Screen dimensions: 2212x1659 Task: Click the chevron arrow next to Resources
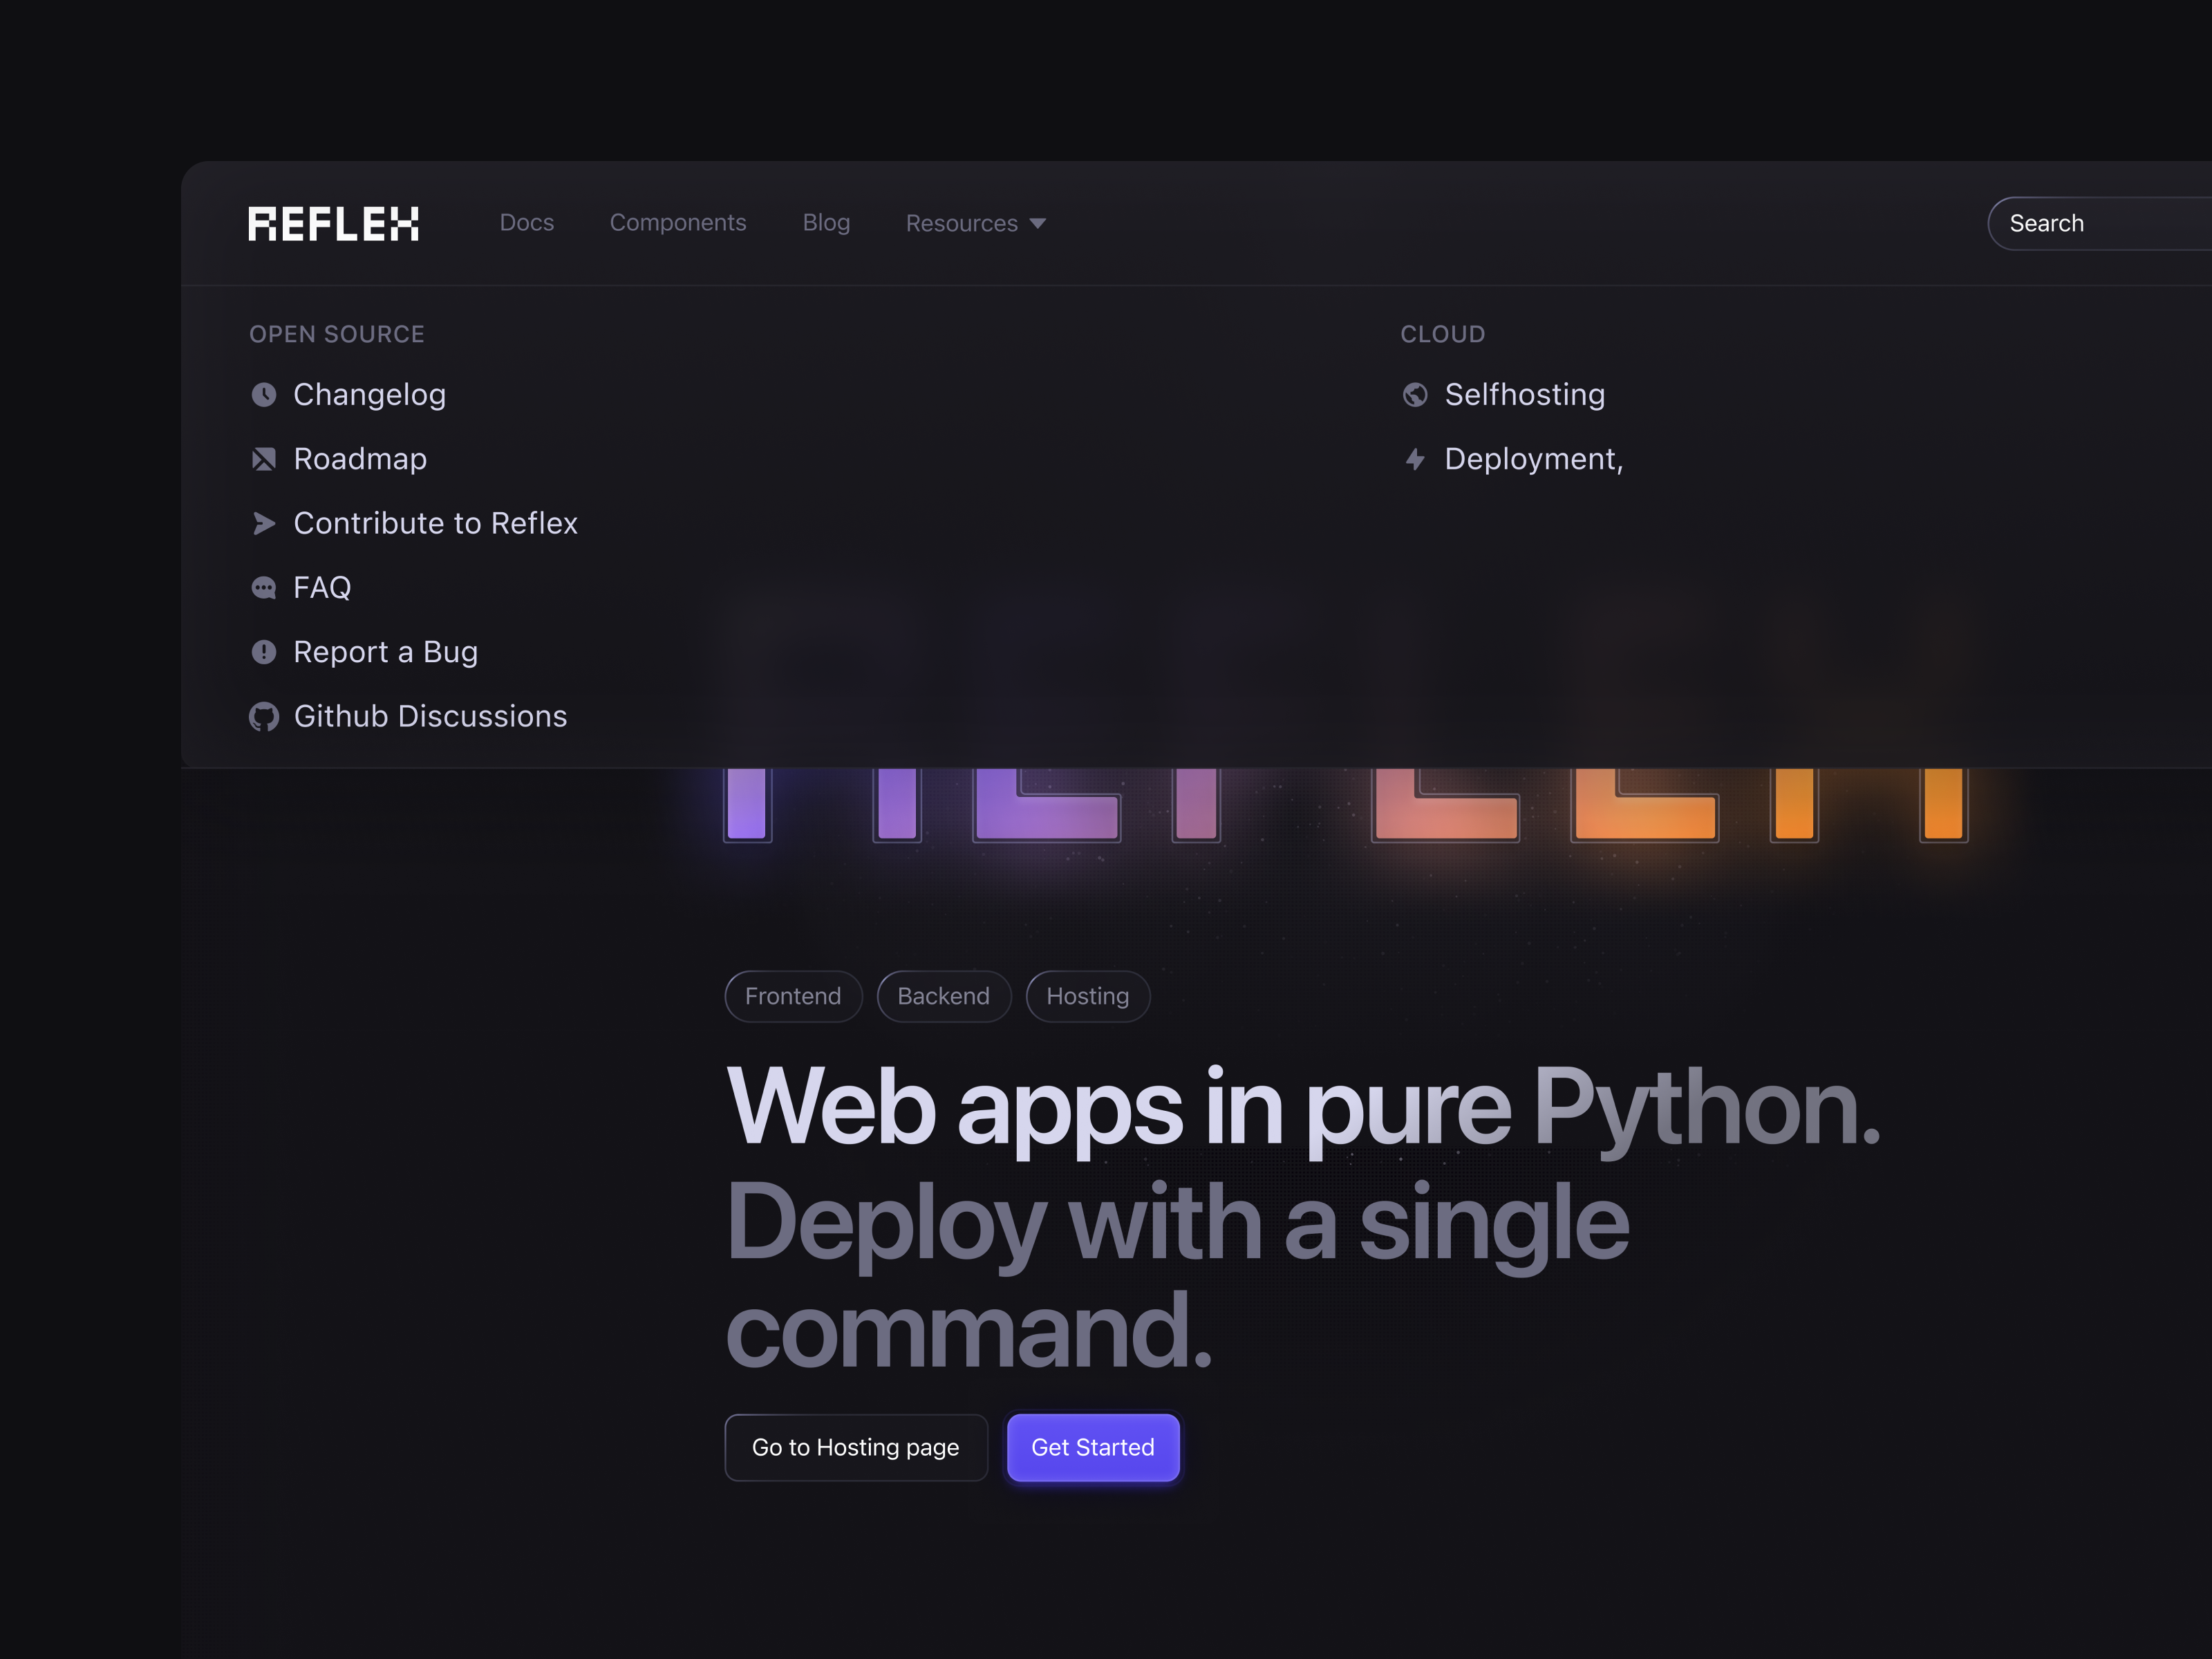1038,224
